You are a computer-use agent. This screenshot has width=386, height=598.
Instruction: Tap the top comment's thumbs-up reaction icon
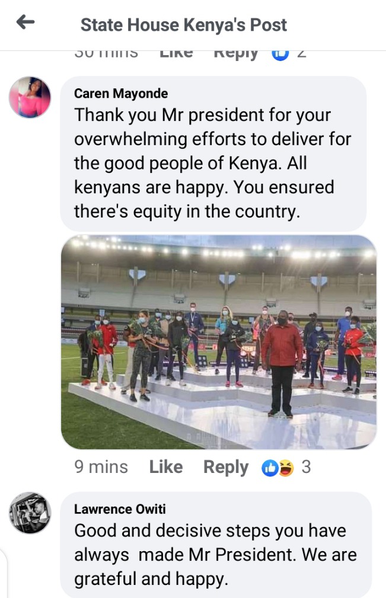[x=280, y=55]
